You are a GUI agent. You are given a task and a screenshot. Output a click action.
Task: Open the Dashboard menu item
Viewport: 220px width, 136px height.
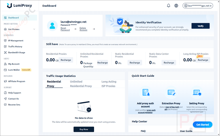pos(20,18)
